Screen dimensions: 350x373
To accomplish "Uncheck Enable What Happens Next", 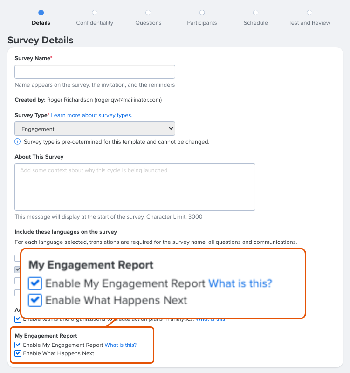I will (18, 353).
